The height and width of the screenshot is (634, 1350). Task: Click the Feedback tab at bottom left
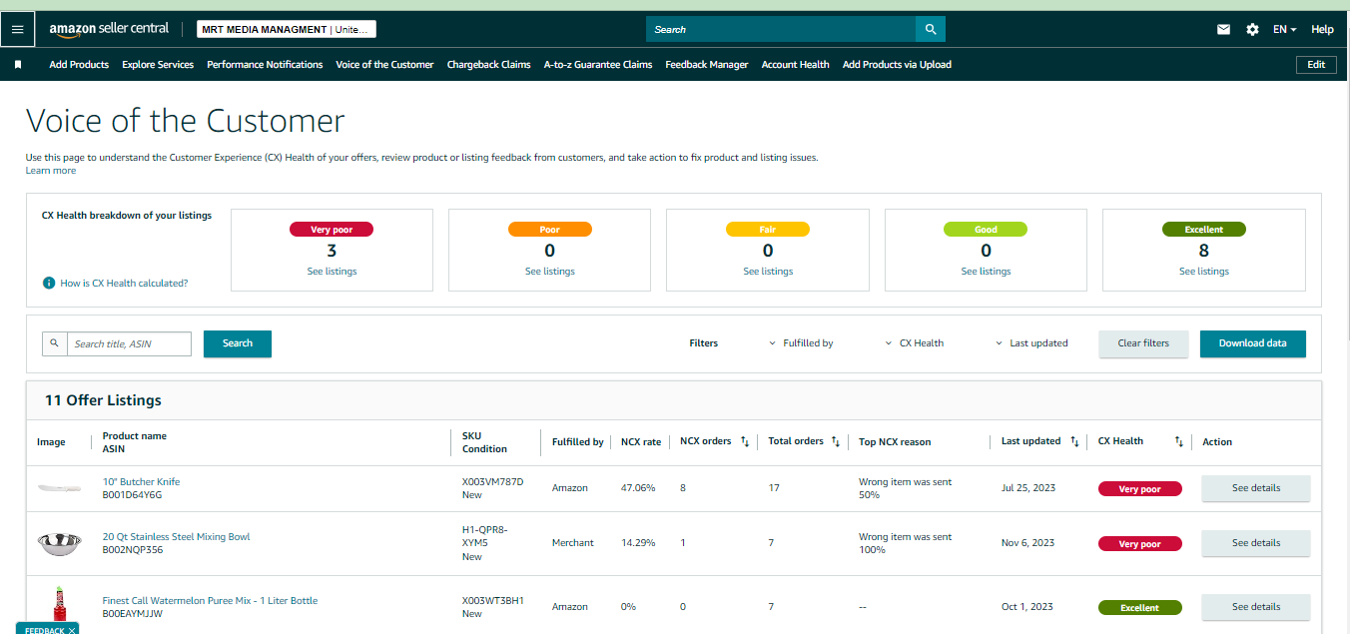pos(45,630)
